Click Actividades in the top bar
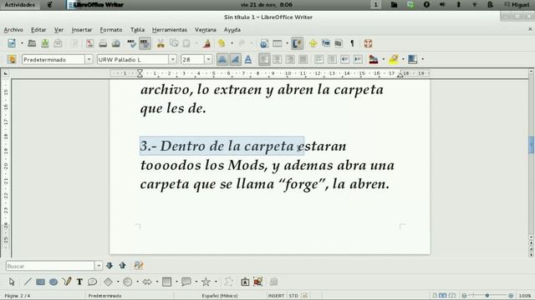The width and height of the screenshot is (535, 300). click(19, 5)
